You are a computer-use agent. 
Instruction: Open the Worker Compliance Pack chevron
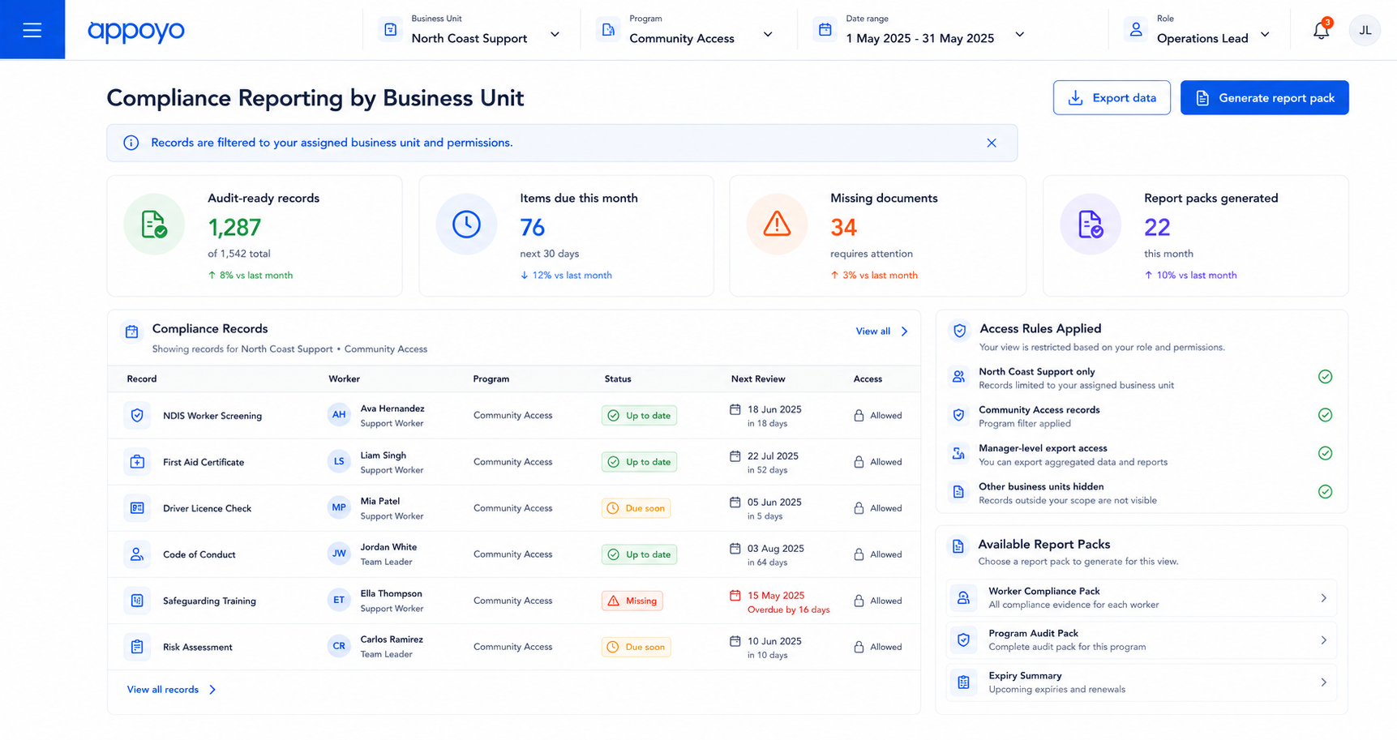(x=1323, y=598)
